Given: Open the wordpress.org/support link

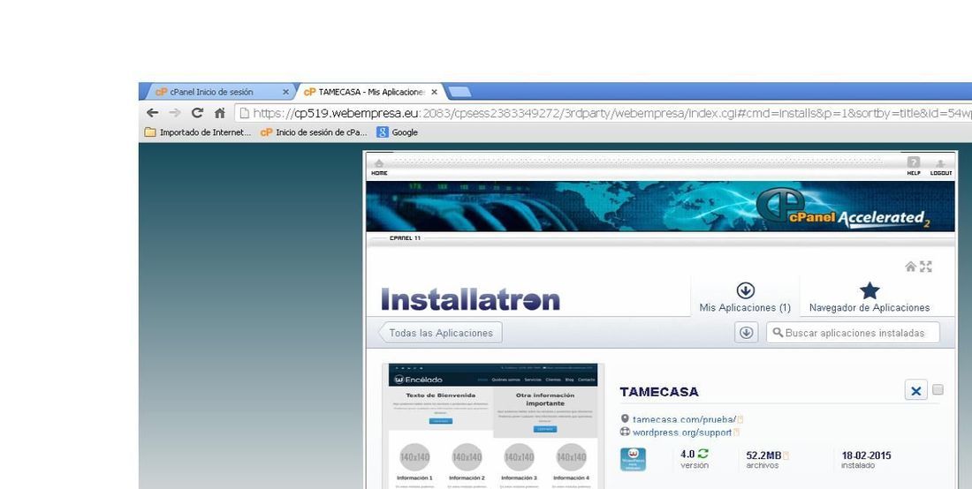Looking at the screenshot, I should 682,433.
